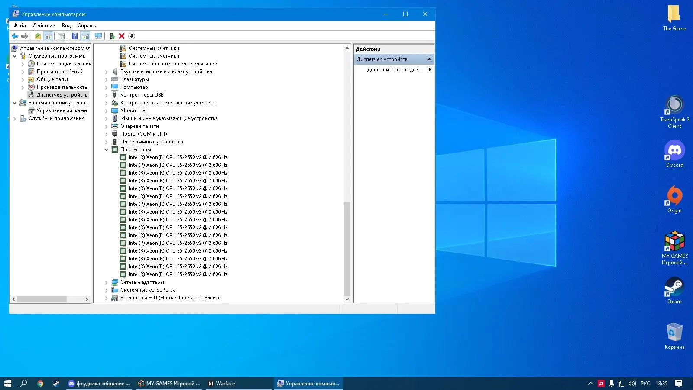
Task: Collapse the Процессоры device category
Action: click(x=106, y=150)
